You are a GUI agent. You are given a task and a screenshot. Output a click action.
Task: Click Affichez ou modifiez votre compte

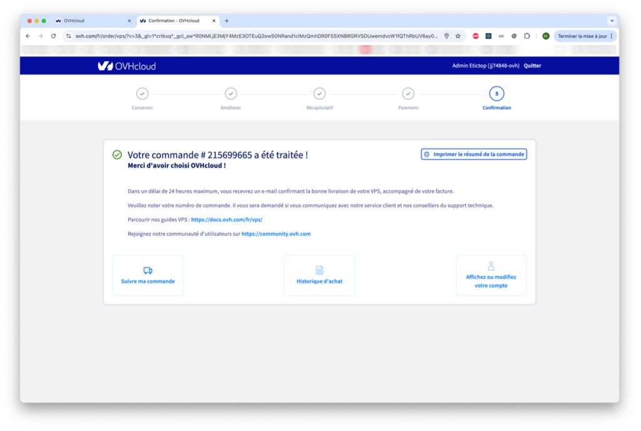point(491,275)
